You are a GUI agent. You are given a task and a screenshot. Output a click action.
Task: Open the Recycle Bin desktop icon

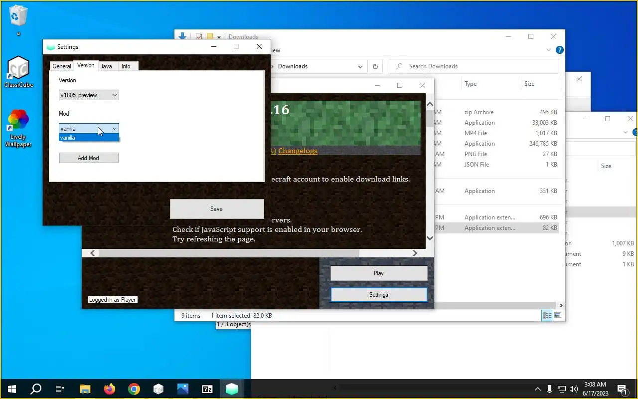coord(18,20)
